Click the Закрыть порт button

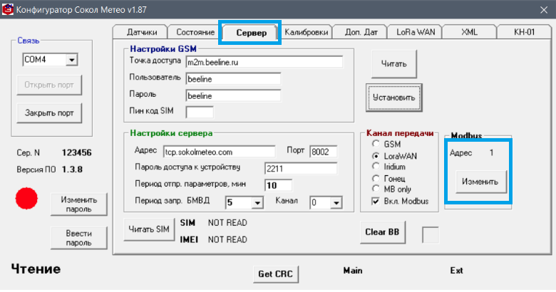point(49,113)
